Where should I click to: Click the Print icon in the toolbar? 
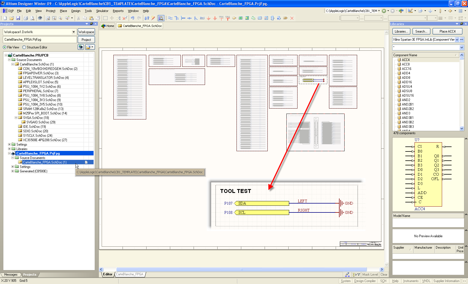tap(26, 18)
